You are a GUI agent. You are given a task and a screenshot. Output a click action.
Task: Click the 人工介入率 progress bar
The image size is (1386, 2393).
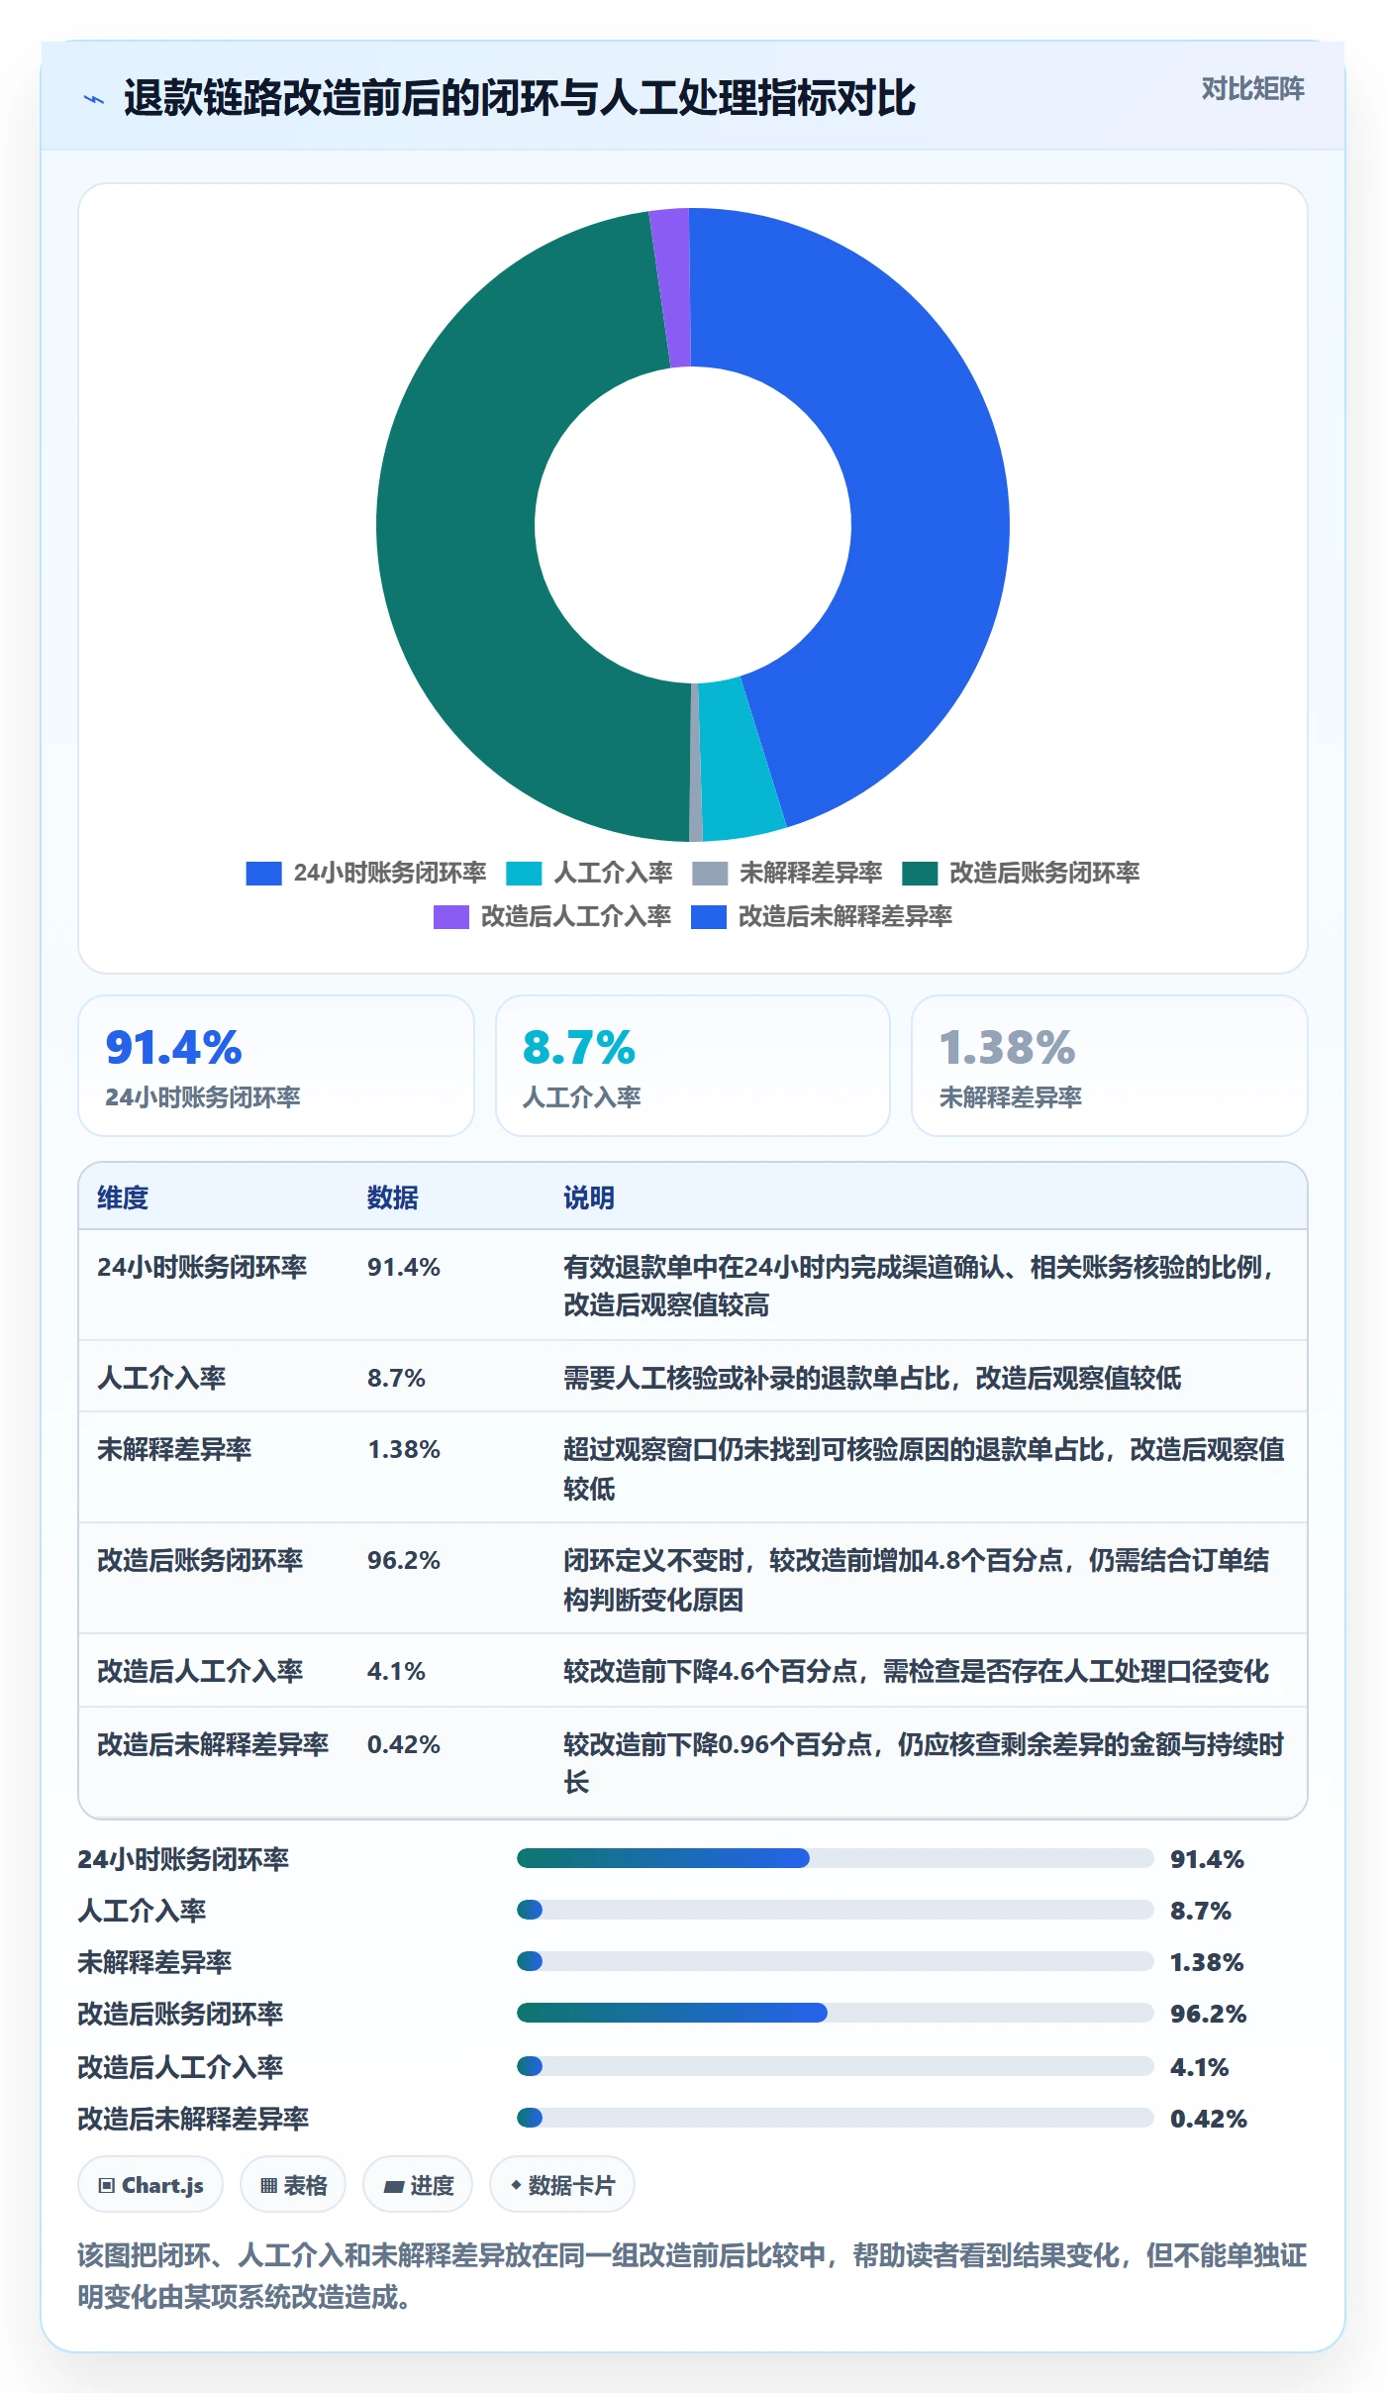(835, 1910)
